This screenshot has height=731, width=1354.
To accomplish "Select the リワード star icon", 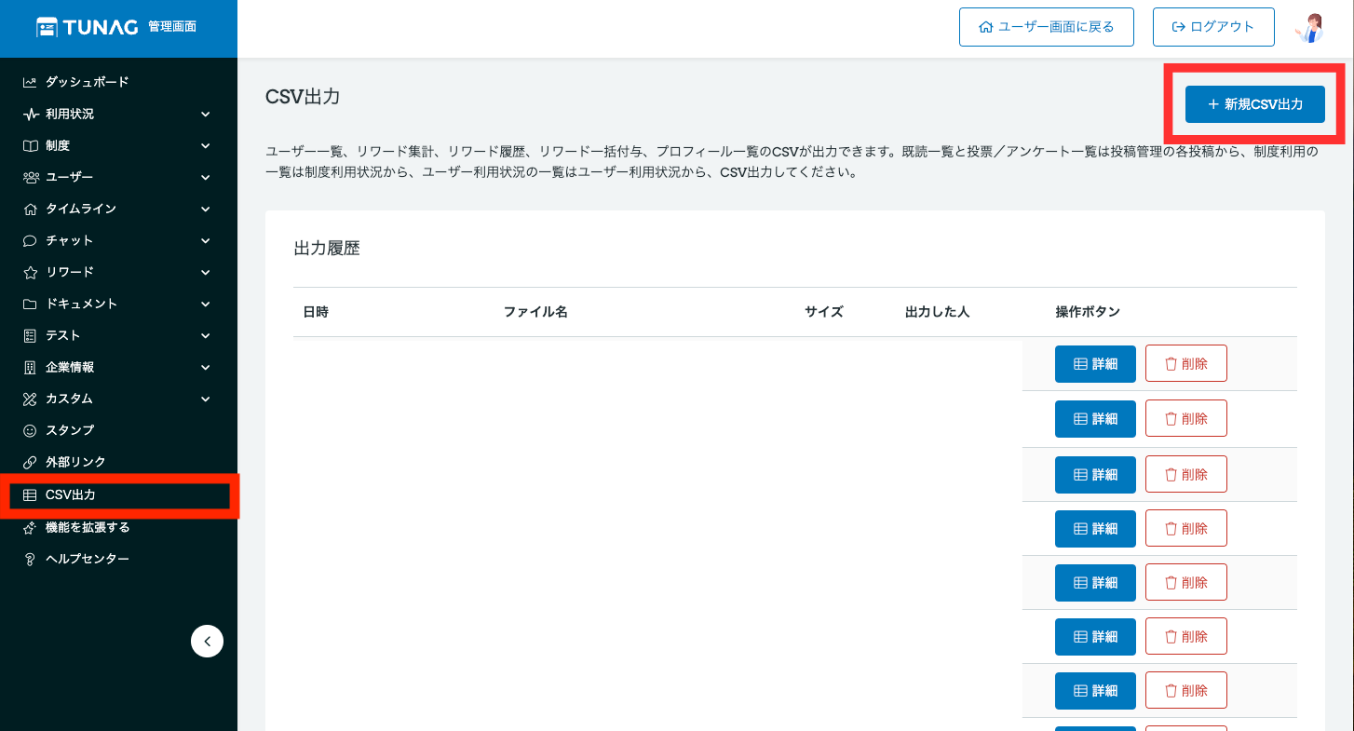I will pos(30,272).
